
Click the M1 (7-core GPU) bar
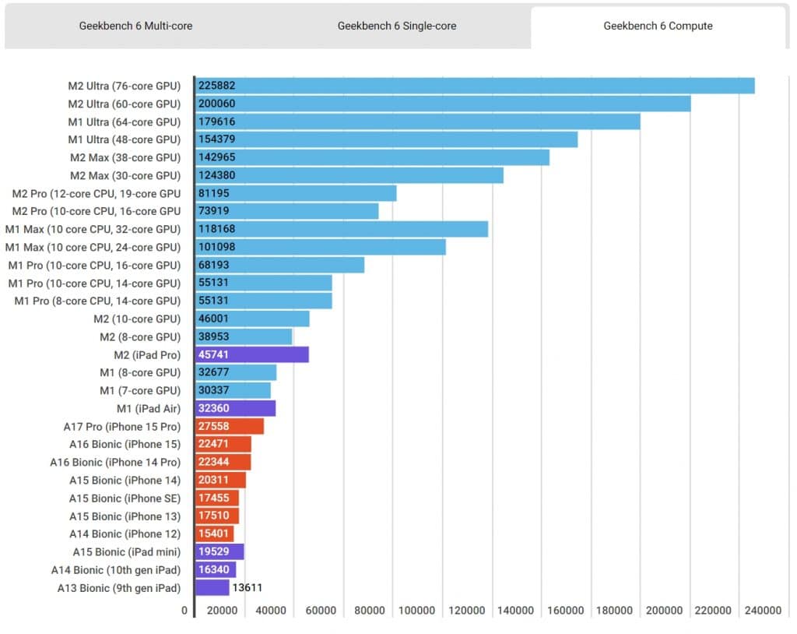233,390
